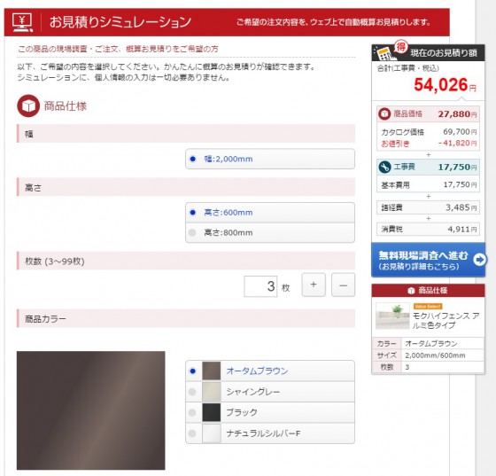Click the 工事費 17,750円 row
Viewport: 496px width, 476px height.
[428, 168]
